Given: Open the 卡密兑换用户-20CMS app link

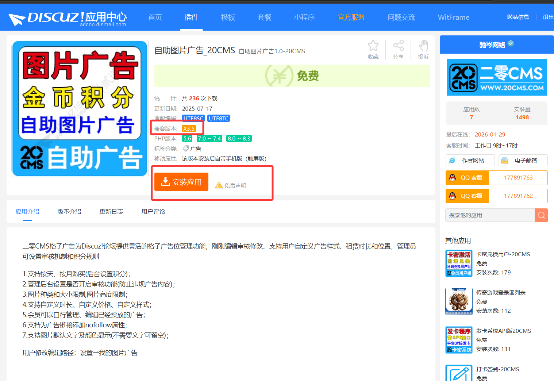Looking at the screenshot, I should [503, 254].
